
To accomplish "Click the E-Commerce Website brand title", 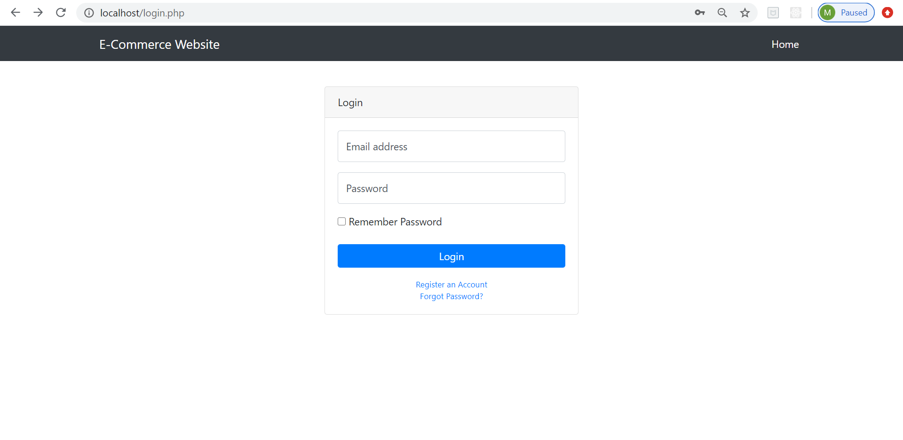I will [x=159, y=44].
